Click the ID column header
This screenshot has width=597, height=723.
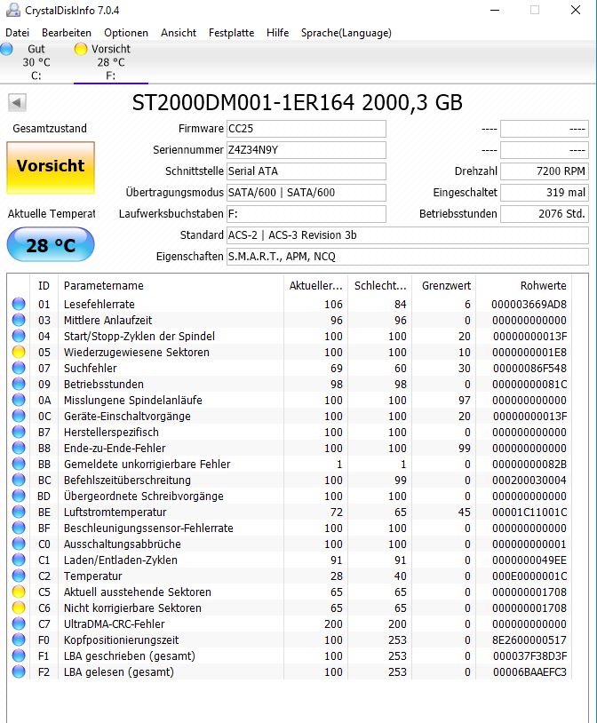(x=44, y=285)
